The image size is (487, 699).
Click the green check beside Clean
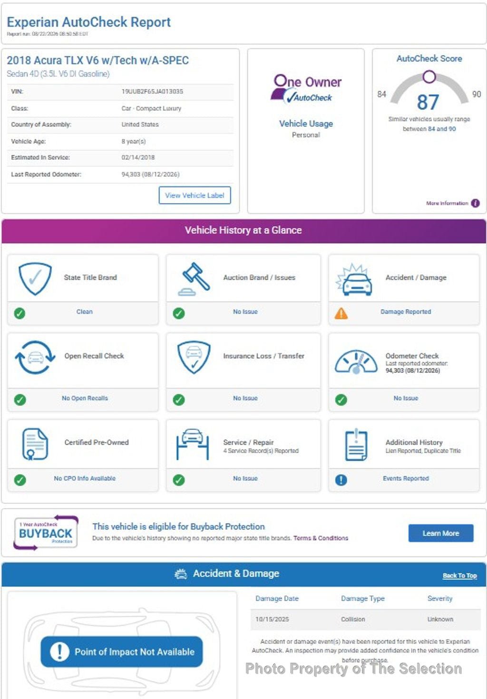(x=19, y=313)
